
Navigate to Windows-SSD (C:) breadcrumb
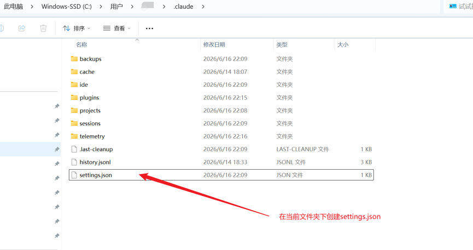click(x=66, y=7)
